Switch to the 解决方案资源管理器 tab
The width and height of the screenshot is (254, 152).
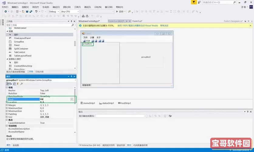(x=15, y=72)
